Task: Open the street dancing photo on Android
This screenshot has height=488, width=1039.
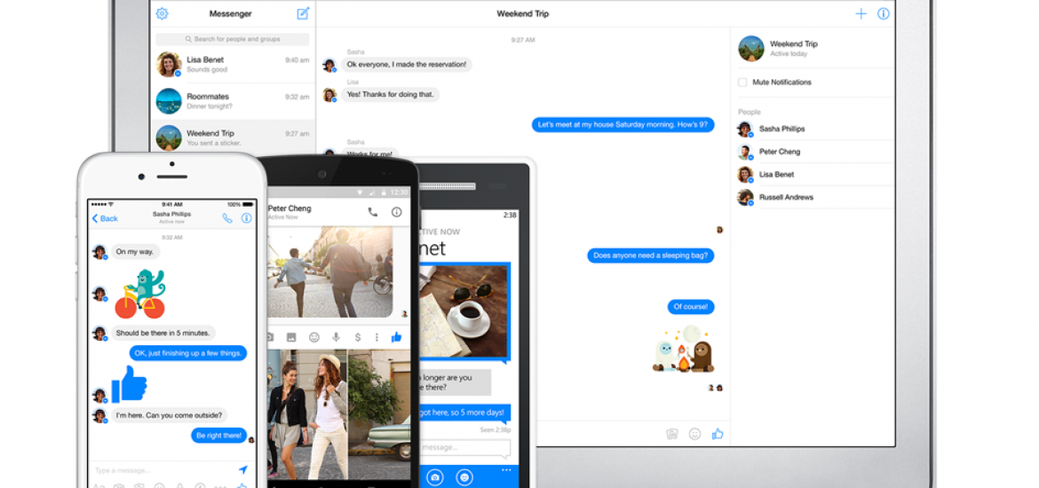Action: click(x=330, y=272)
